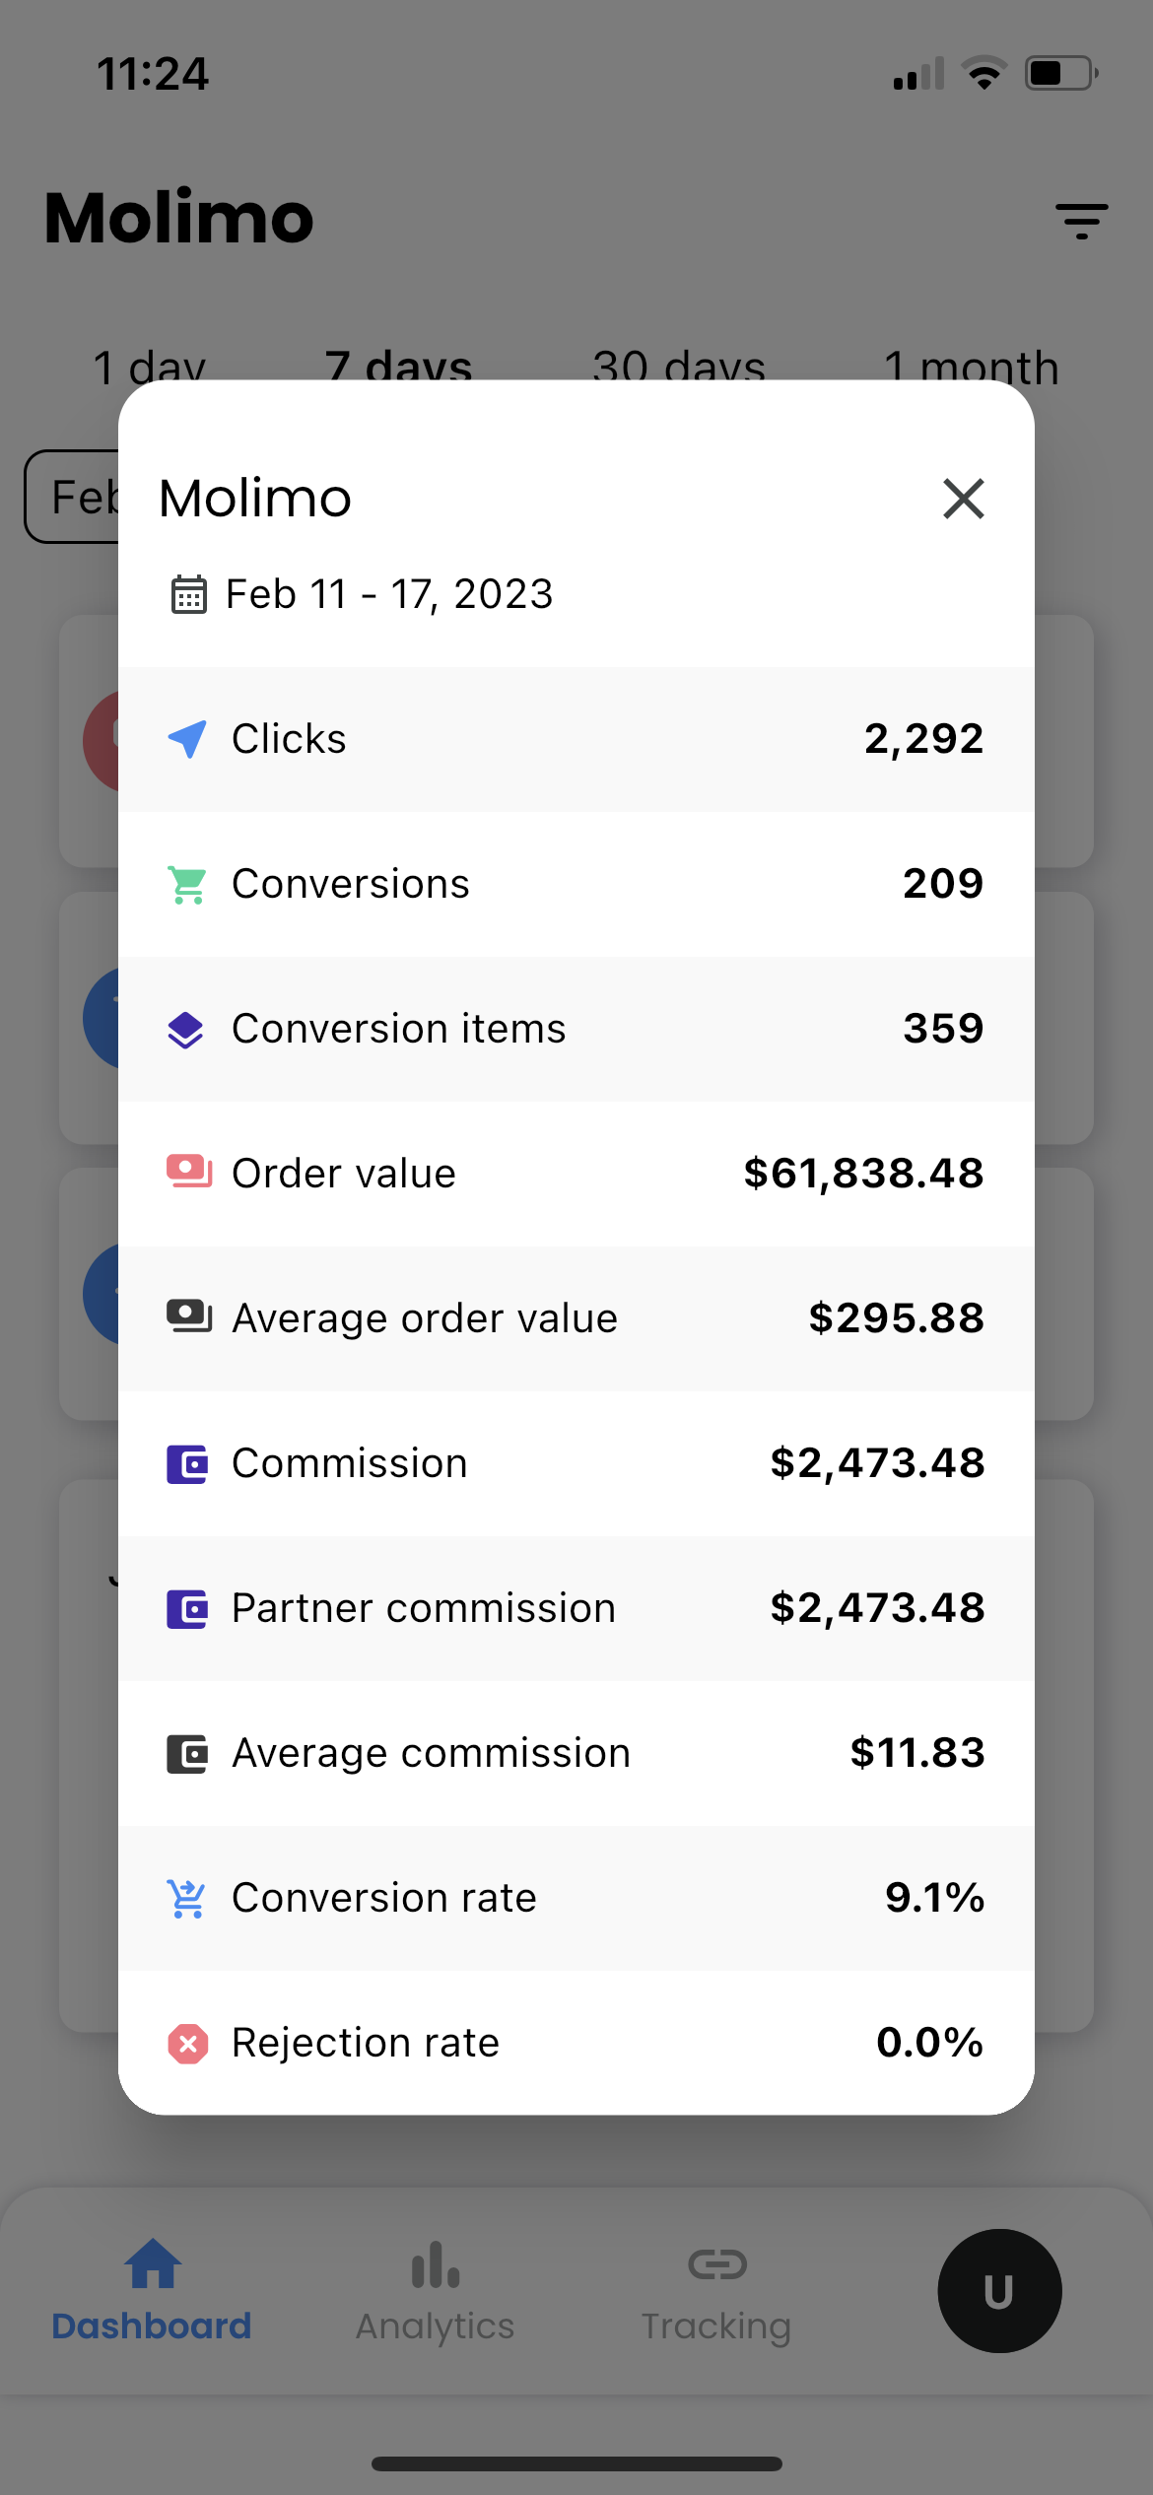Switch to the Analytics tab
This screenshot has height=2495, width=1153.
(x=435, y=2292)
